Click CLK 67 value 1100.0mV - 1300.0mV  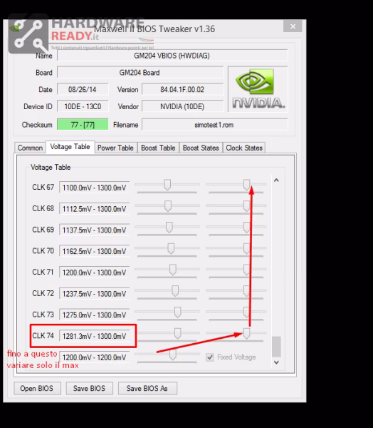94,188
